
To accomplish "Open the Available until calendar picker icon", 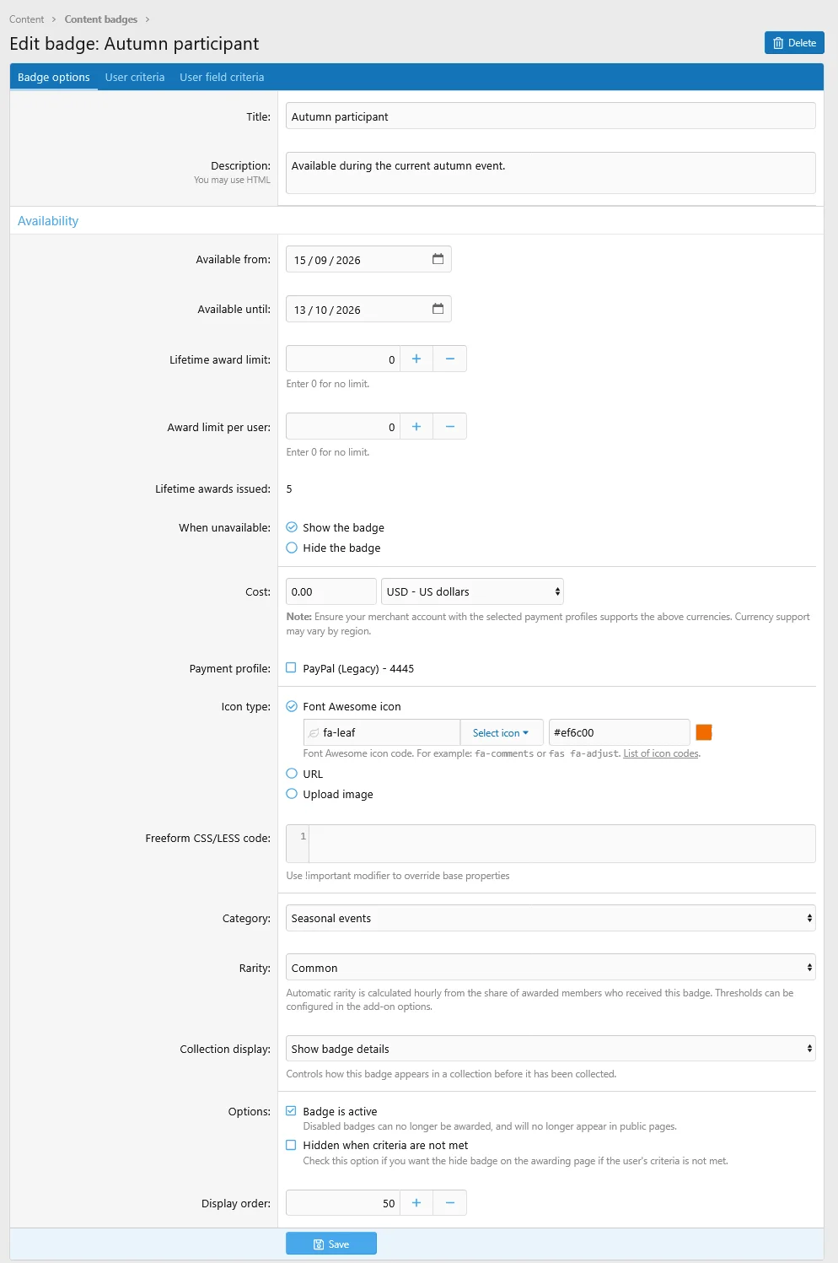I will point(438,309).
